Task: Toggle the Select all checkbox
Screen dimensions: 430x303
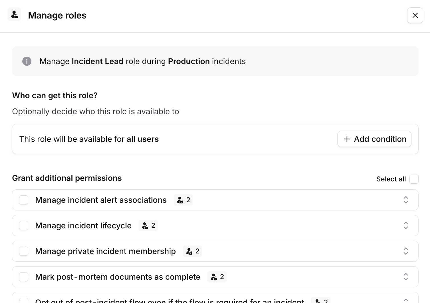Action: click(414, 179)
